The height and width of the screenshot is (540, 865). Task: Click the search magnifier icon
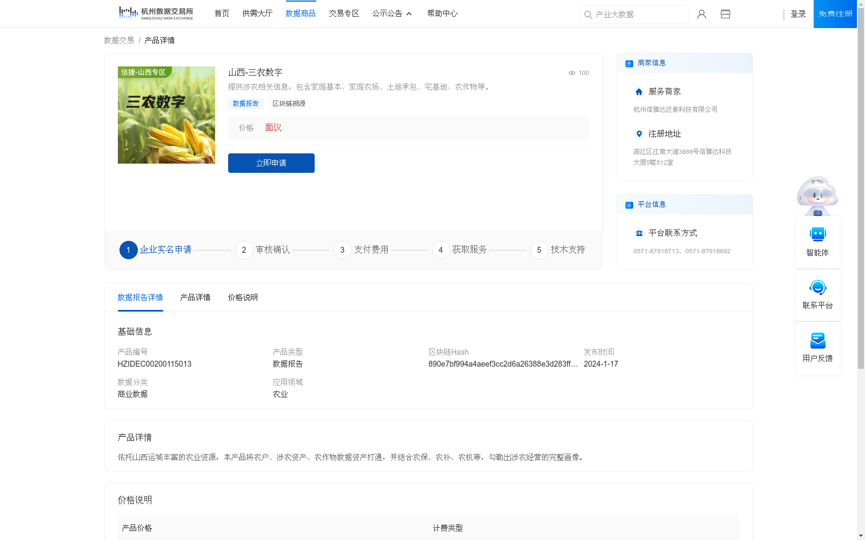pyautogui.click(x=588, y=15)
